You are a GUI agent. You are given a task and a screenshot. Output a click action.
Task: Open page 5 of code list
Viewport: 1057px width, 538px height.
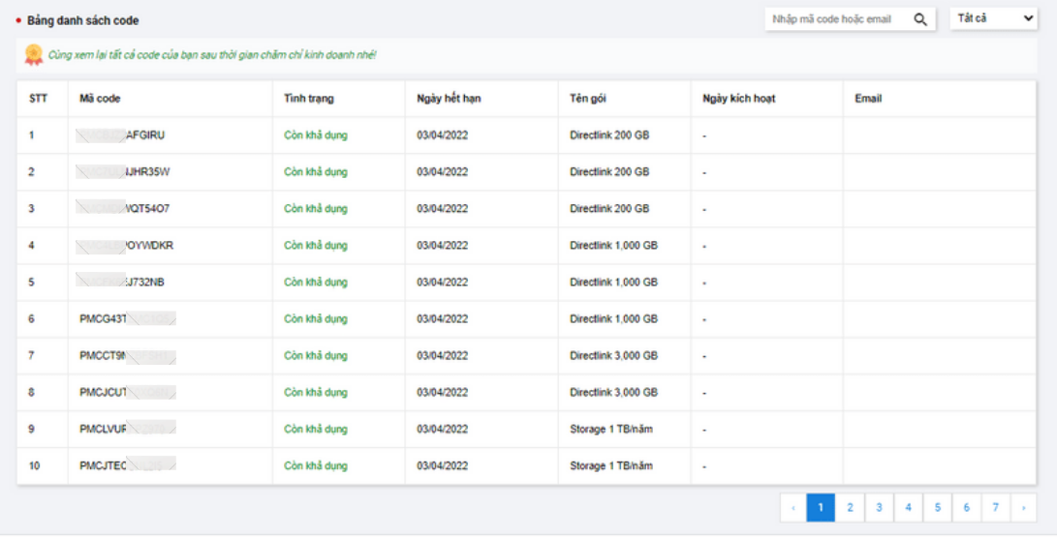click(x=937, y=507)
